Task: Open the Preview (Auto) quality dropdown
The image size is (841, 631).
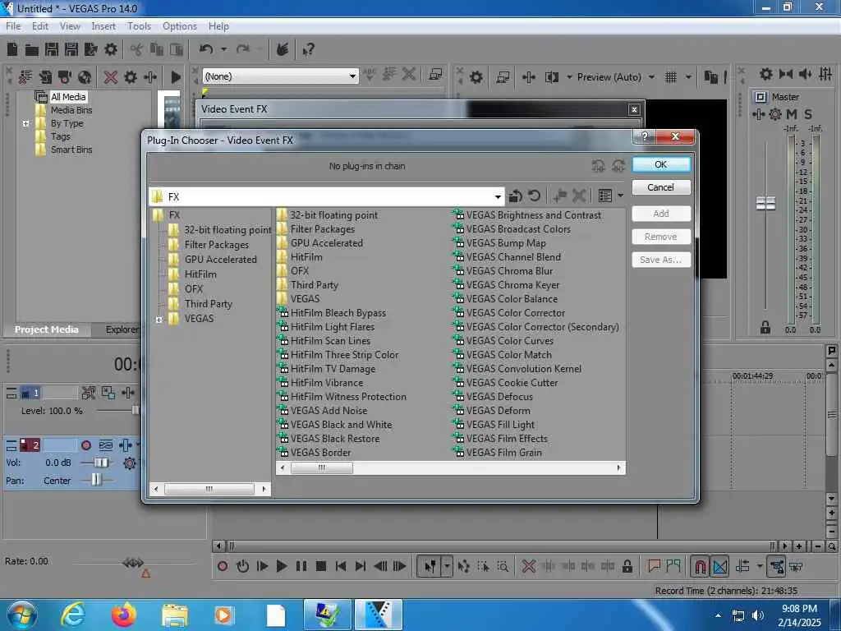Action: click(x=651, y=77)
